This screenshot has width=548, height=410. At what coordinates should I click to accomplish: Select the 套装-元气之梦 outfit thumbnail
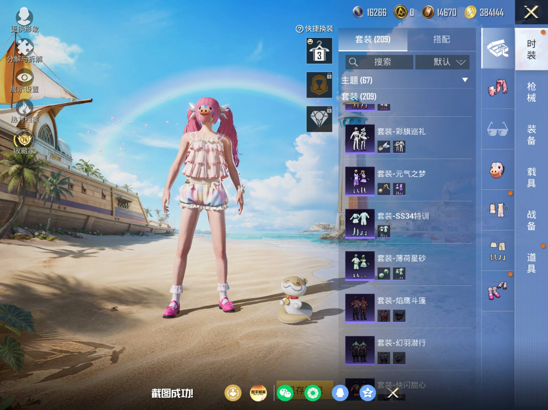click(359, 181)
